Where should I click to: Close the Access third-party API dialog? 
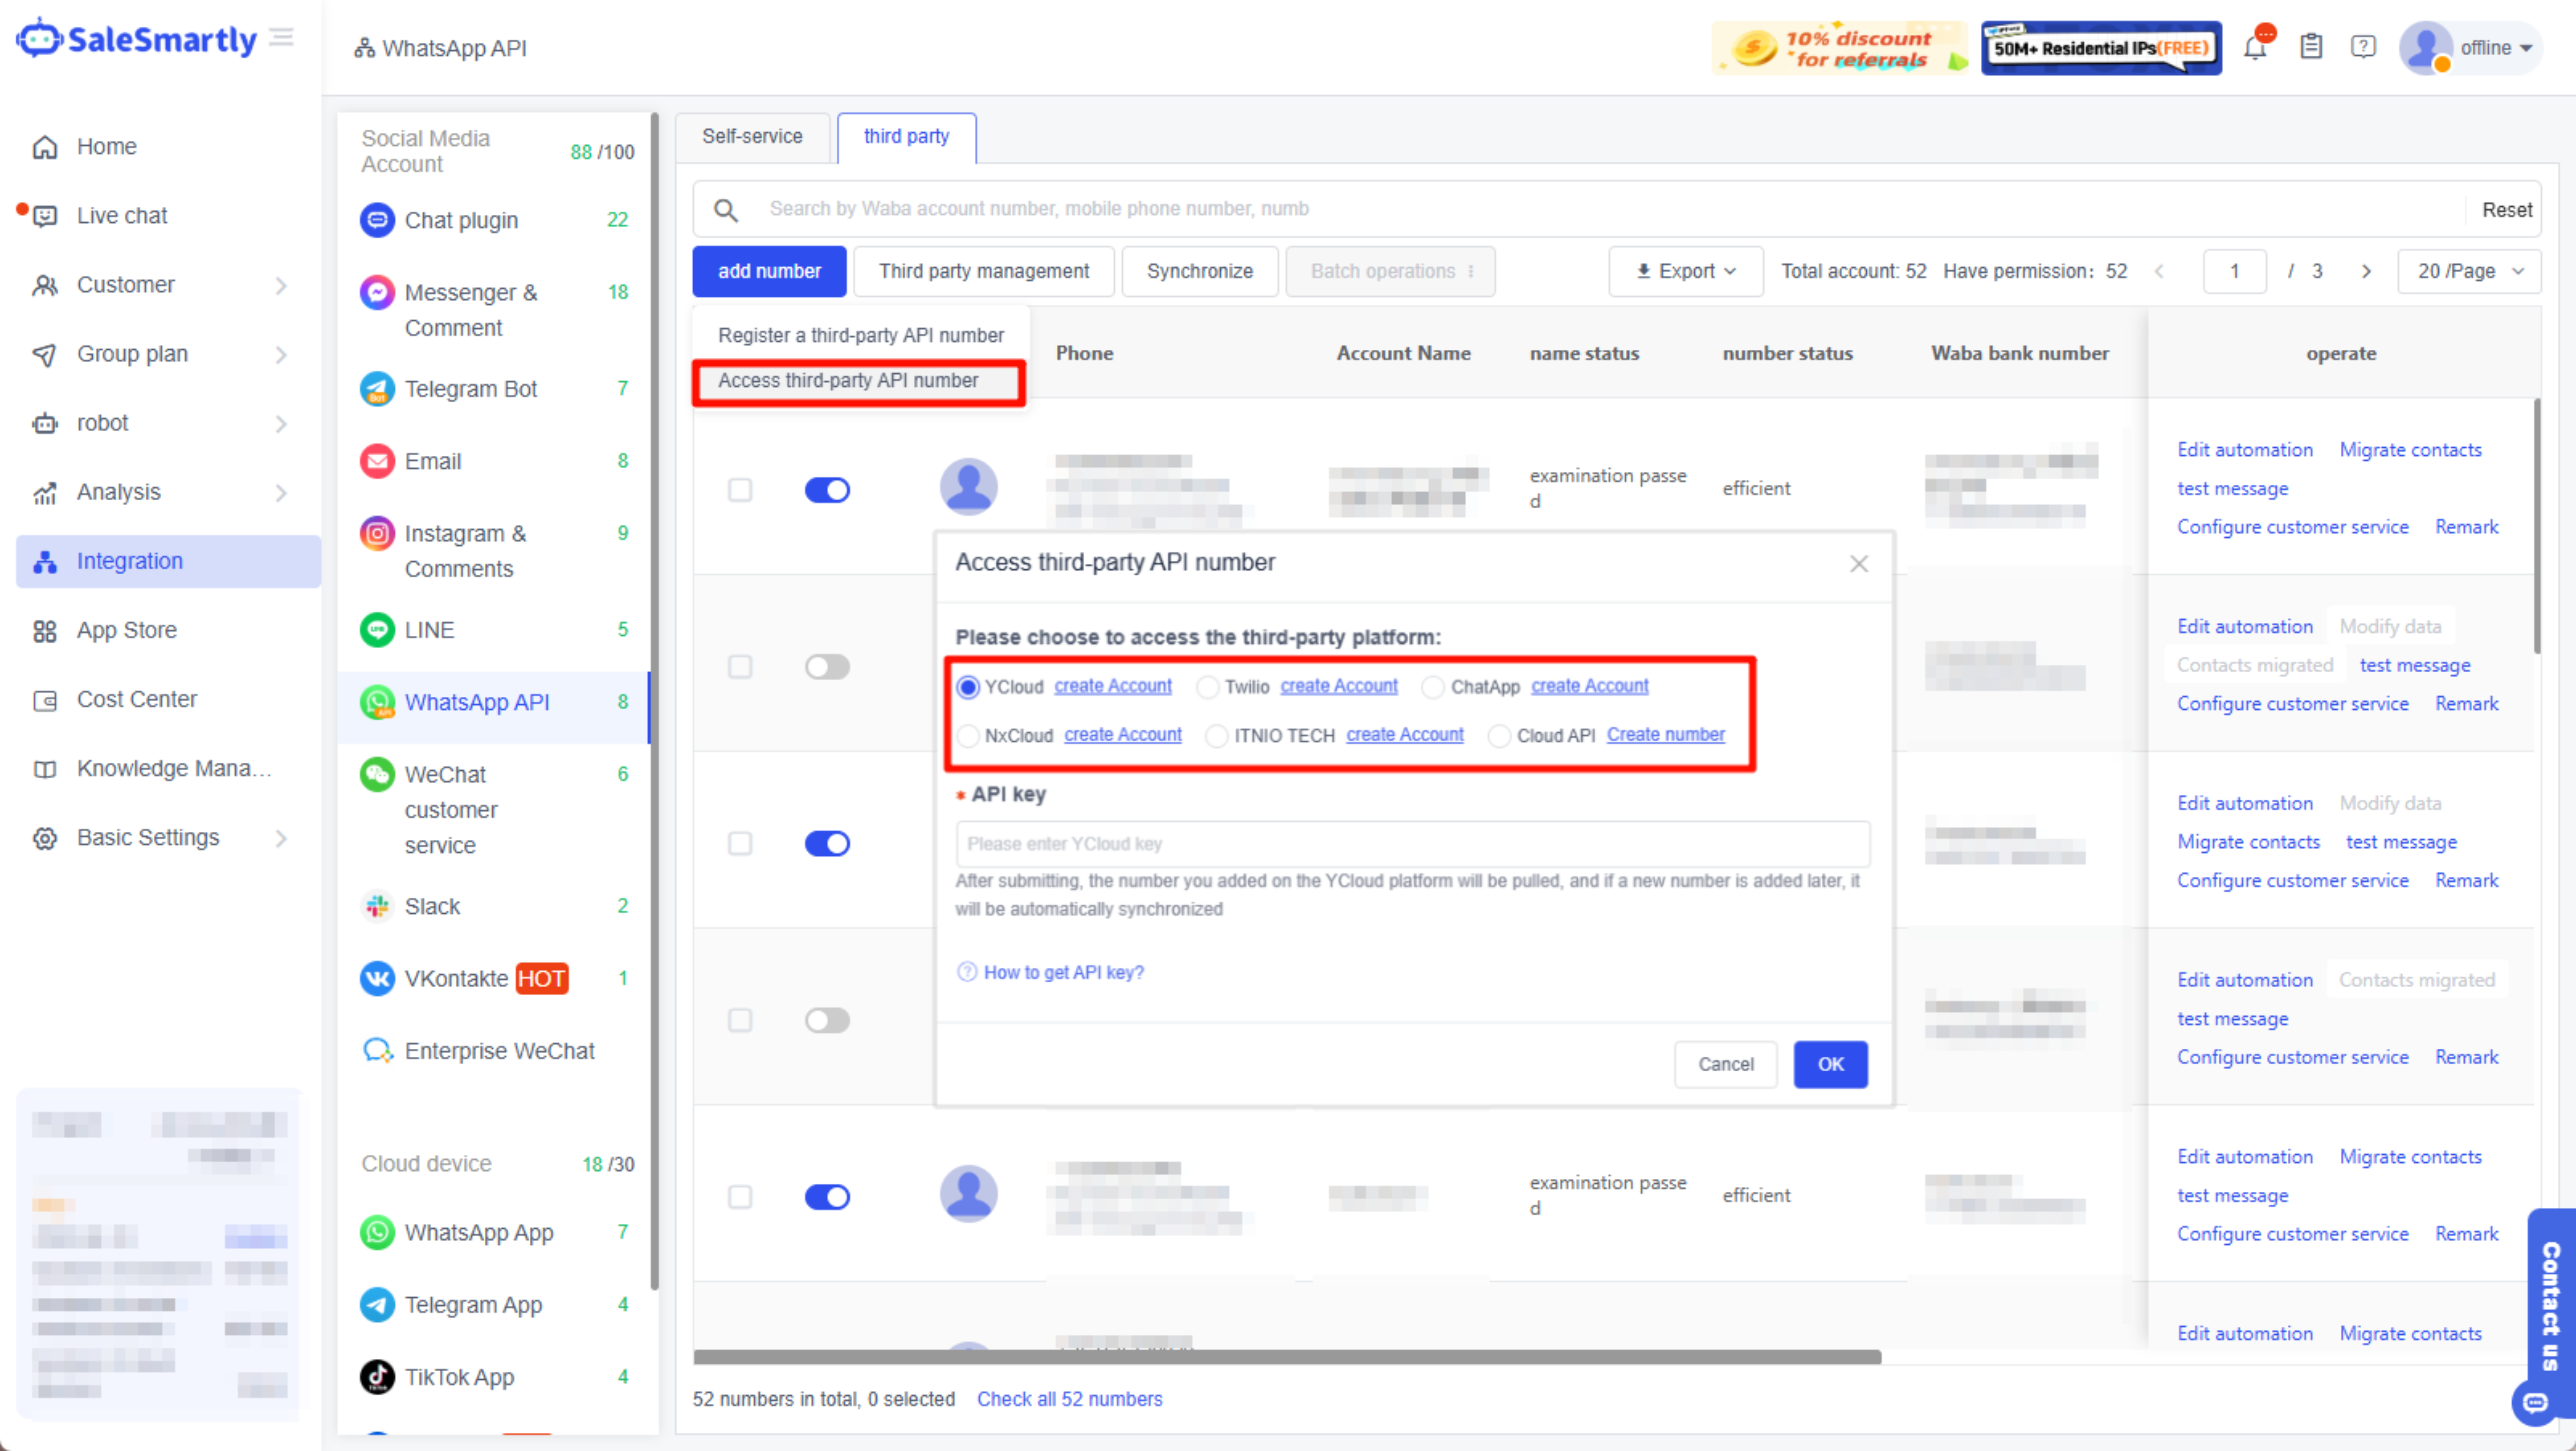click(x=1858, y=564)
